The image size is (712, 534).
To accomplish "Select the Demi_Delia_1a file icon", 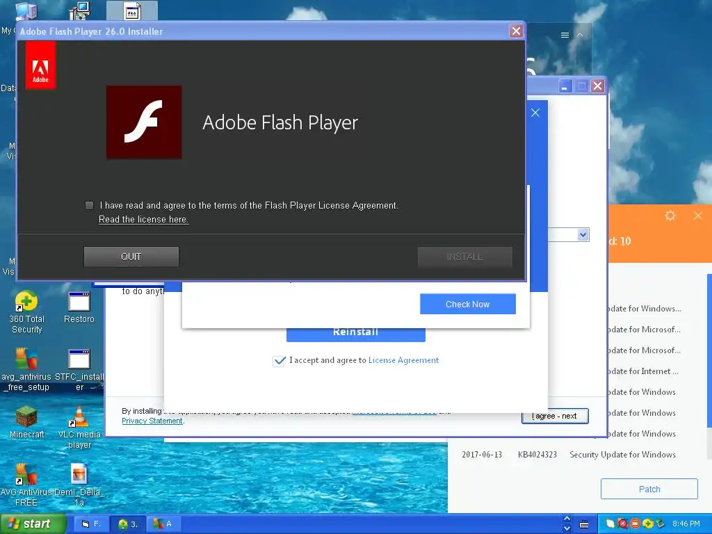I will [79, 485].
